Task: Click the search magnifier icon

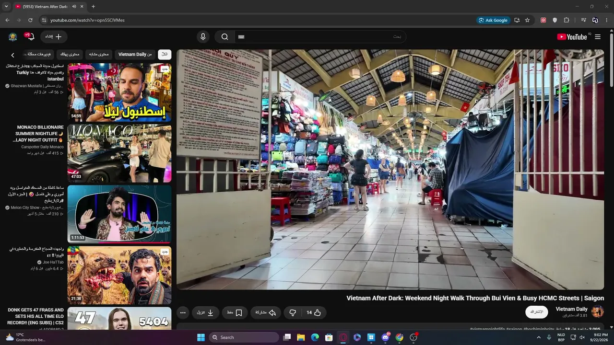Action: pos(224,37)
